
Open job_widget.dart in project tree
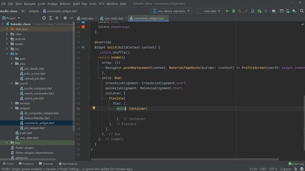[34, 128]
